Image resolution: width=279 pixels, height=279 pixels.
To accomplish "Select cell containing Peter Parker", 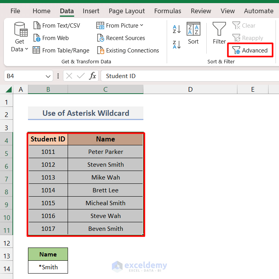I will (x=106, y=152).
